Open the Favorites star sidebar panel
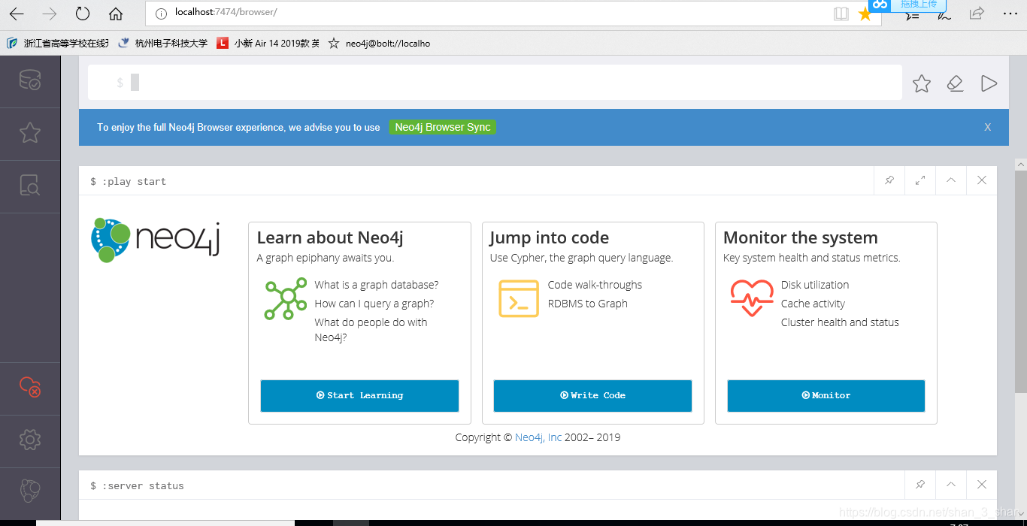The width and height of the screenshot is (1027, 526). [30, 133]
